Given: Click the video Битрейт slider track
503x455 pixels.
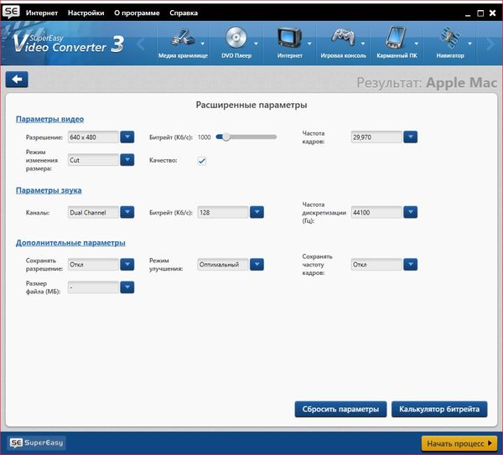Looking at the screenshot, I should coord(246,137).
